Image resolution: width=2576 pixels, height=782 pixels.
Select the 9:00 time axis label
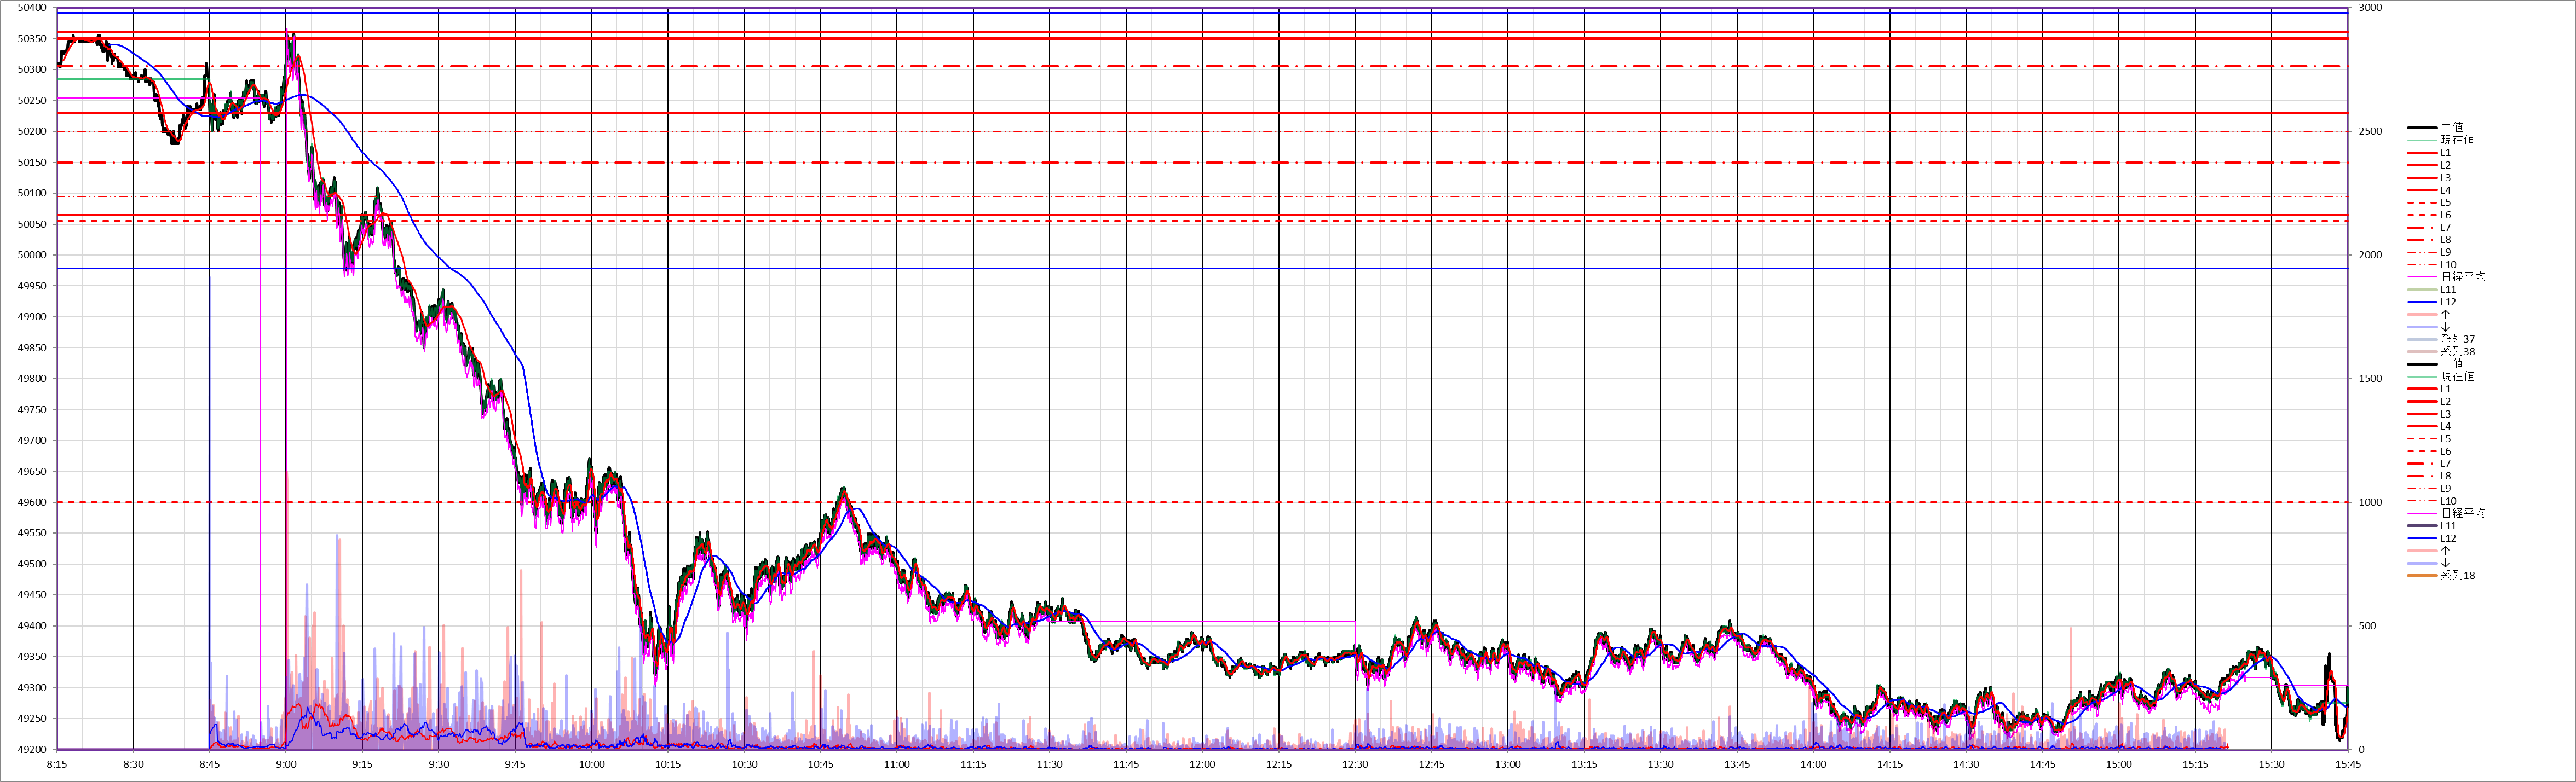286,765
